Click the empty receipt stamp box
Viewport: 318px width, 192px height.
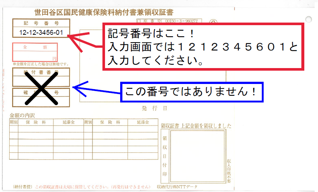click(x=197, y=156)
